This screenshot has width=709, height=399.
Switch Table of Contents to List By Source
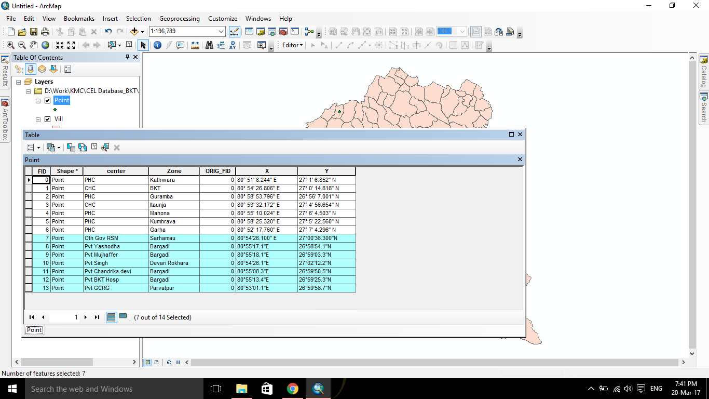pyautogui.click(x=31, y=69)
